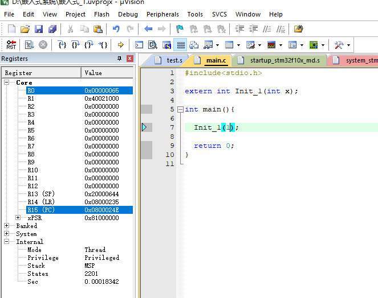The image size is (378, 298).
Task: Expand the Banked register group
Action: [x=7, y=226]
